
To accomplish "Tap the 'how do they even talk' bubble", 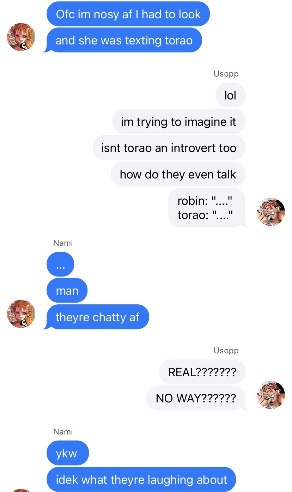I will pyautogui.click(x=178, y=174).
